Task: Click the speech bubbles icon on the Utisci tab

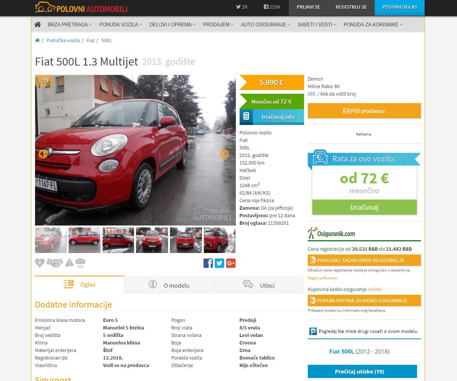Action: (x=248, y=284)
